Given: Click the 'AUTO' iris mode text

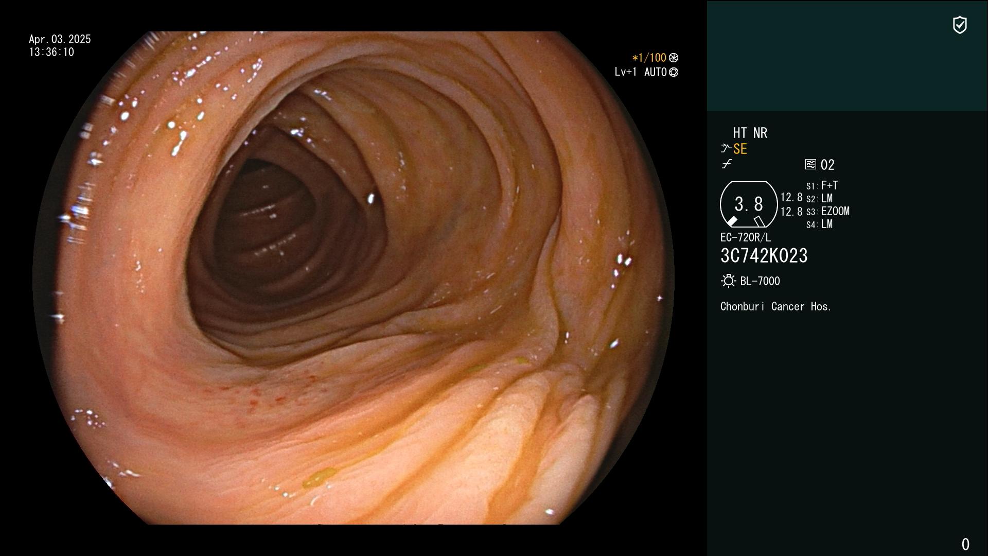Looking at the screenshot, I should [656, 72].
